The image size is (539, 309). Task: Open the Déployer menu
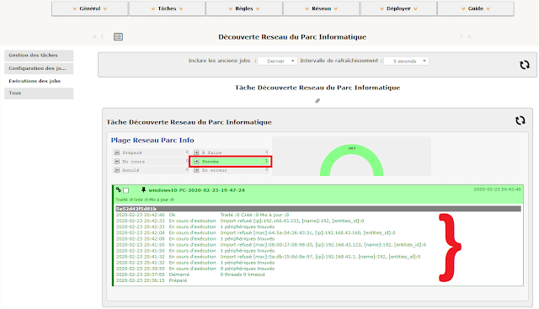coord(398,8)
